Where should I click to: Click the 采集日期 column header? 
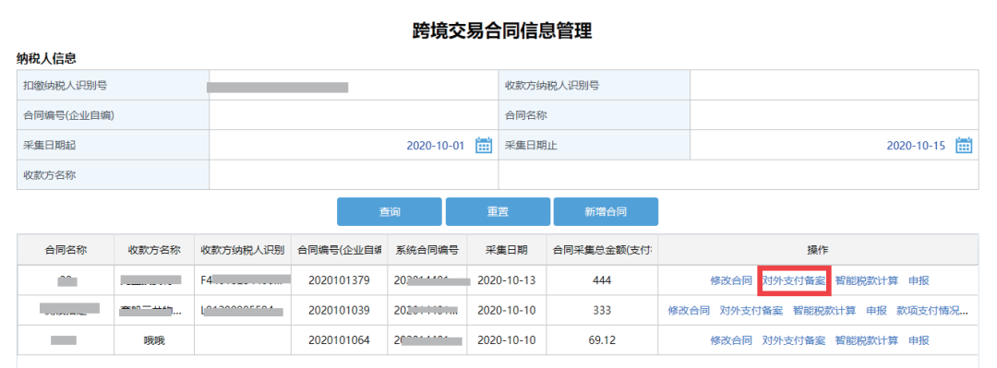pyautogui.click(x=507, y=250)
